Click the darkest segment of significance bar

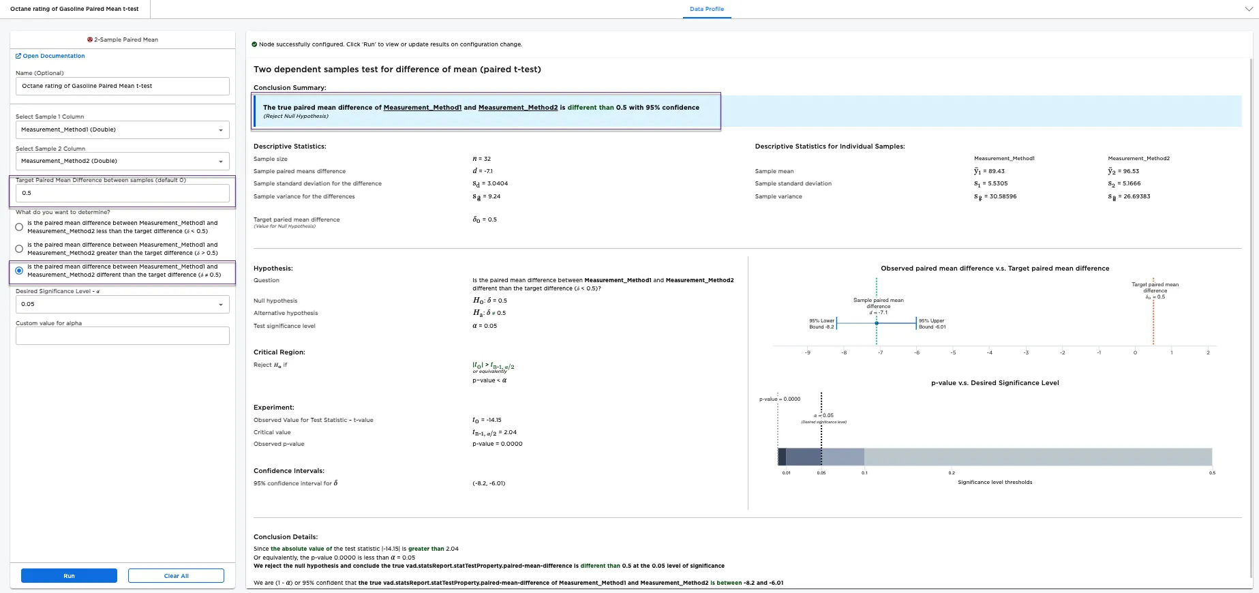coord(782,457)
